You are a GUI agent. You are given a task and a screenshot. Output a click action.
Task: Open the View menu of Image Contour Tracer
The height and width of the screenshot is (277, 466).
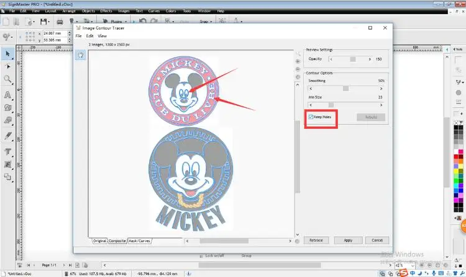coord(103,36)
